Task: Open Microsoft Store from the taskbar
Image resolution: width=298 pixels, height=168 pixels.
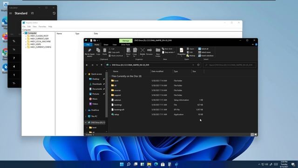Action: click(163, 164)
